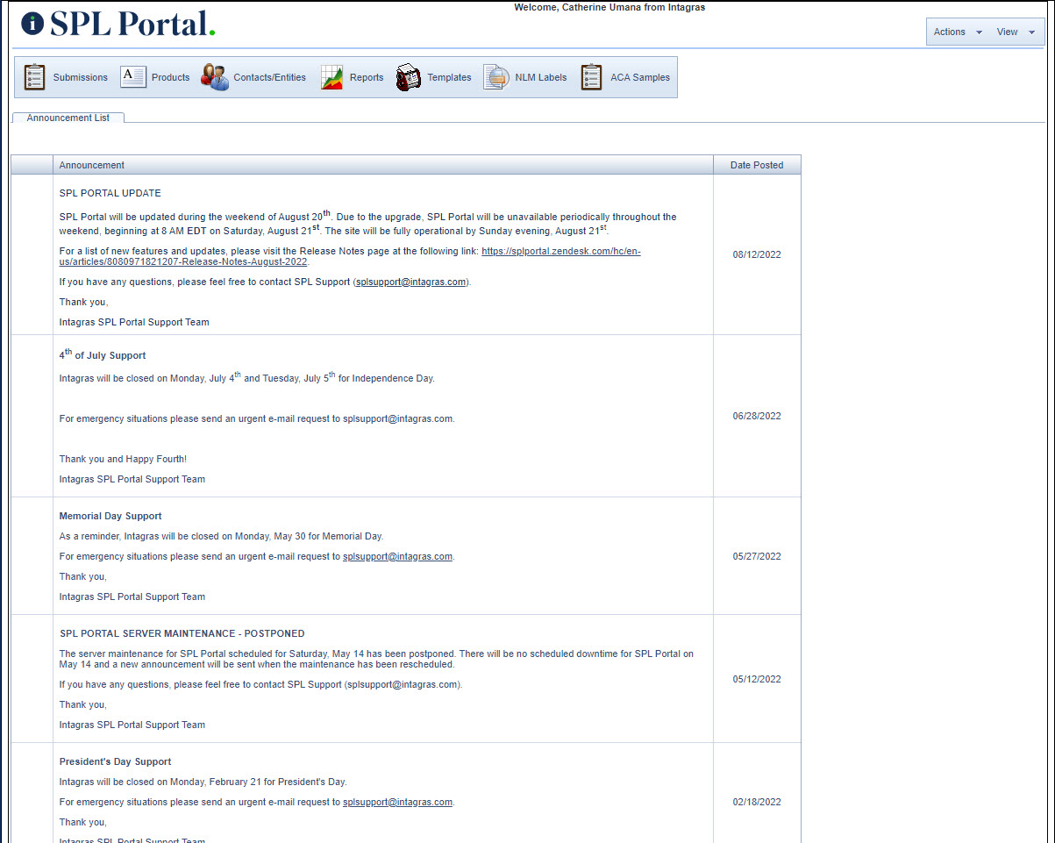
Task: Click the Date Posted column header
Action: pyautogui.click(x=757, y=165)
